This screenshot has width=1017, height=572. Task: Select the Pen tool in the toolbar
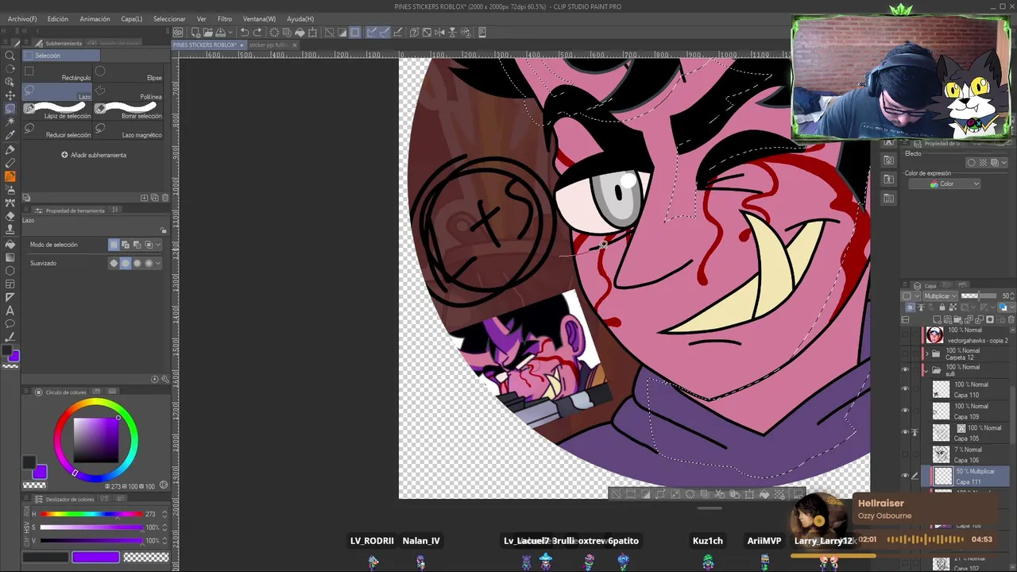pyautogui.click(x=10, y=149)
